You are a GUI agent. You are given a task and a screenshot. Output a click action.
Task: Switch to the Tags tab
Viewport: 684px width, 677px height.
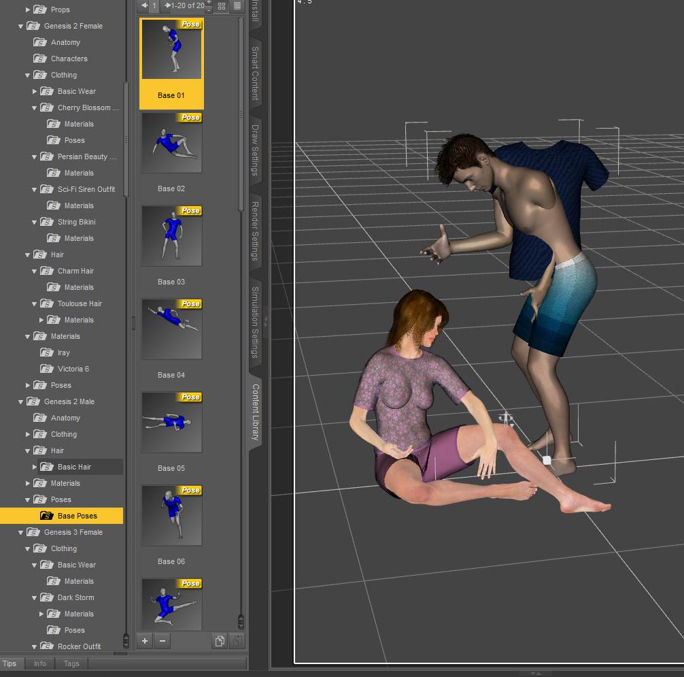(x=71, y=663)
